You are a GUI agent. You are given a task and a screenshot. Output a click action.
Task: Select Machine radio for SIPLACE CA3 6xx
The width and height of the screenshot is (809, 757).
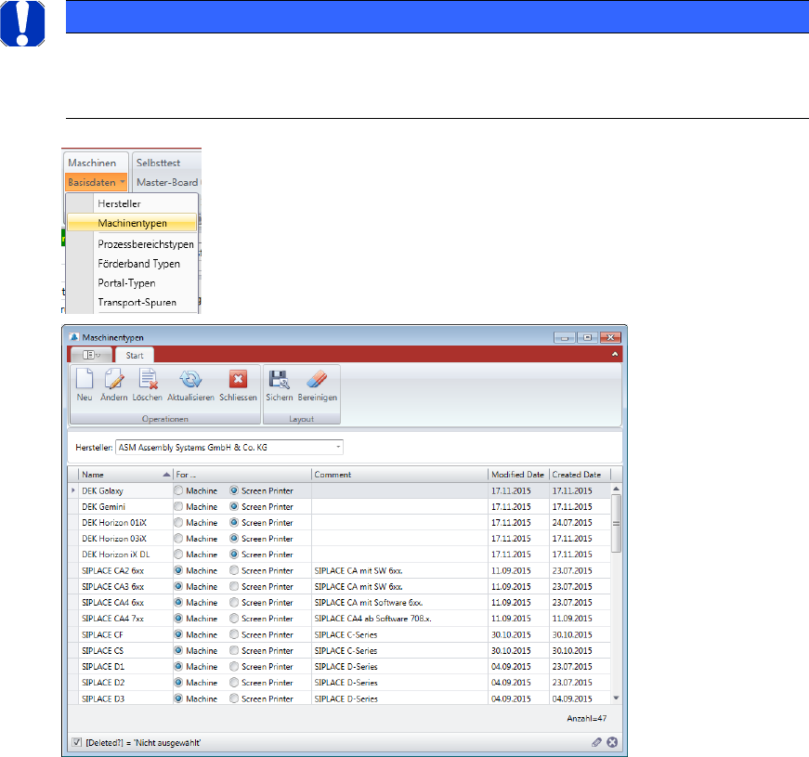(x=178, y=586)
